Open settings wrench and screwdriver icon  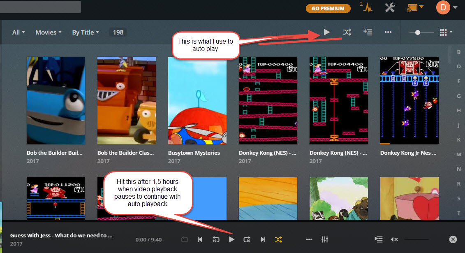390,8
